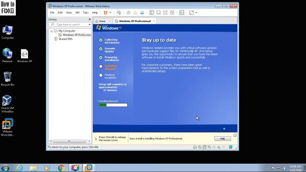Open Windows Media Player from the taskbar
Image resolution: width=306 pixels, height=172 pixels.
pos(47,168)
